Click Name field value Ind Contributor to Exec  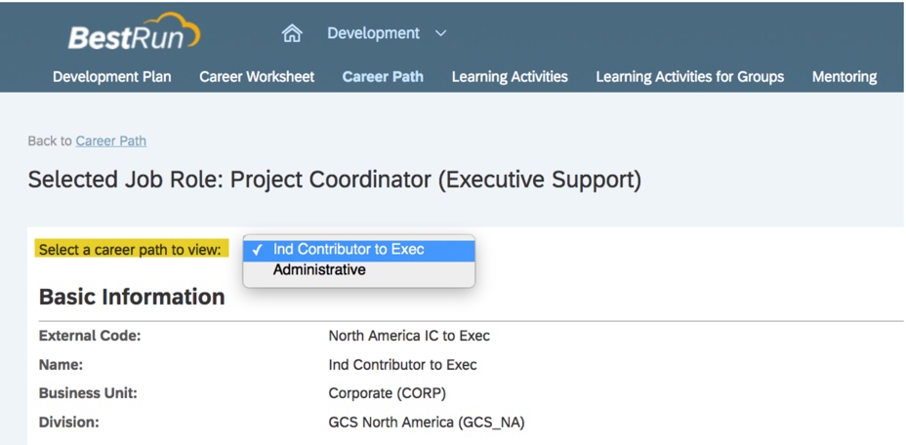click(402, 365)
